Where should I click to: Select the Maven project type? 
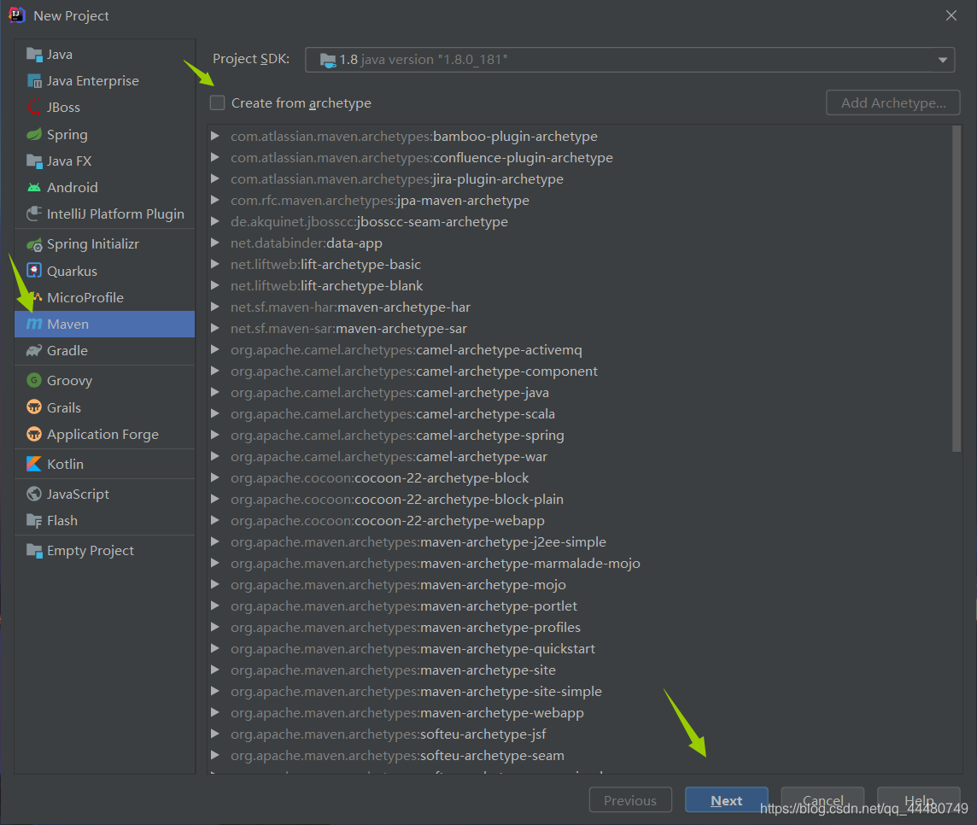[105, 324]
